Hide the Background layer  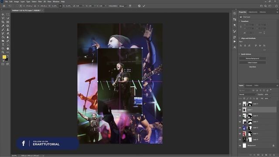point(240,146)
